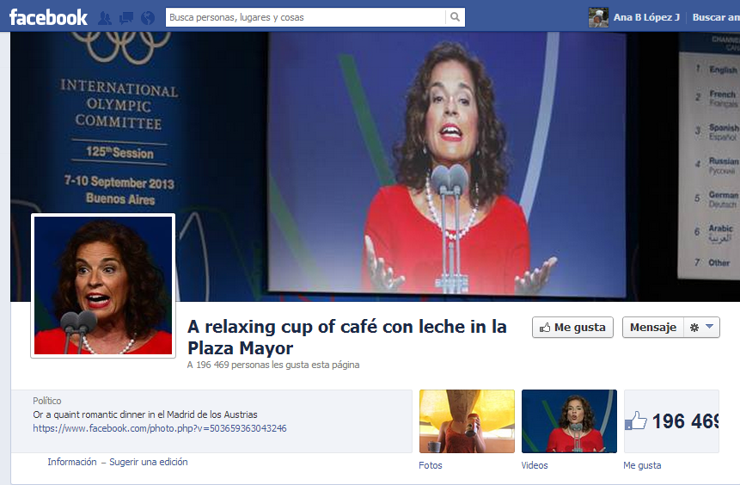Click the search box for people and places
Image resolution: width=740 pixels, height=485 pixels.
tap(305, 17)
